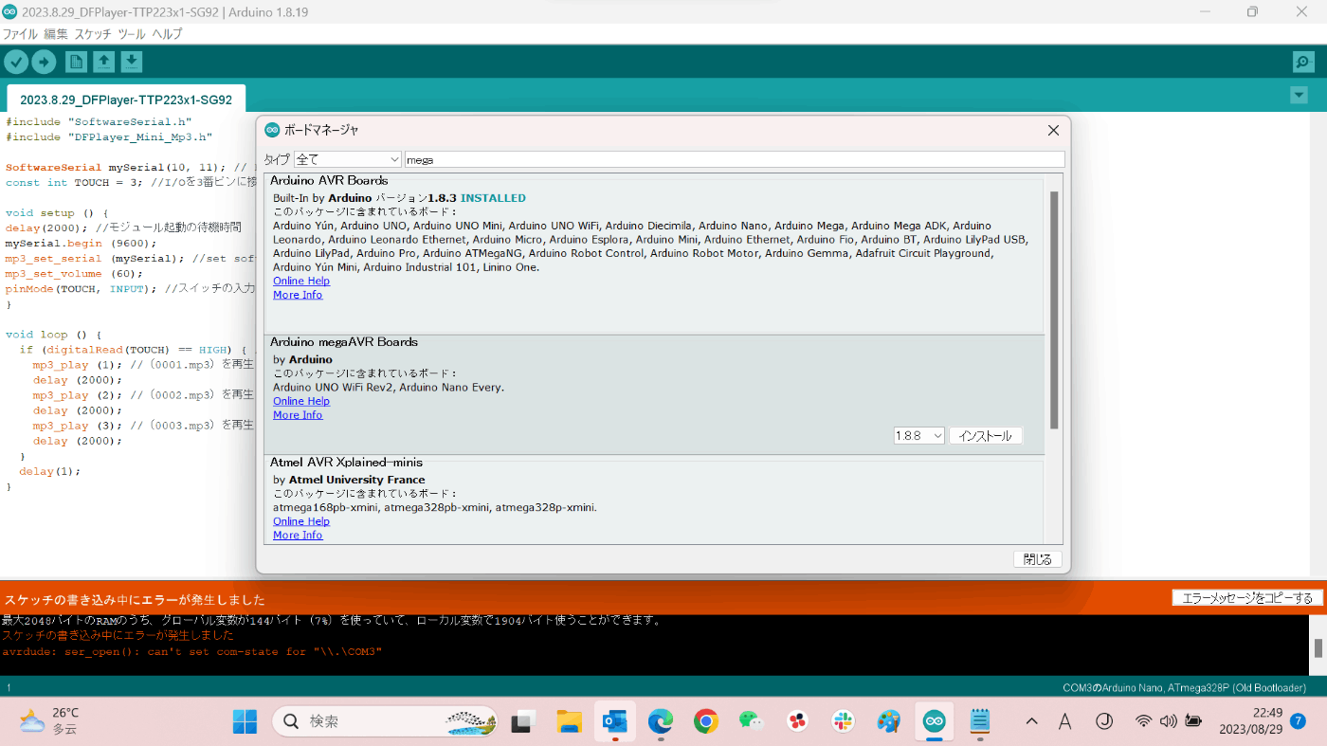
Task: Click the avrdude ser_open error line
Action: click(x=191, y=651)
